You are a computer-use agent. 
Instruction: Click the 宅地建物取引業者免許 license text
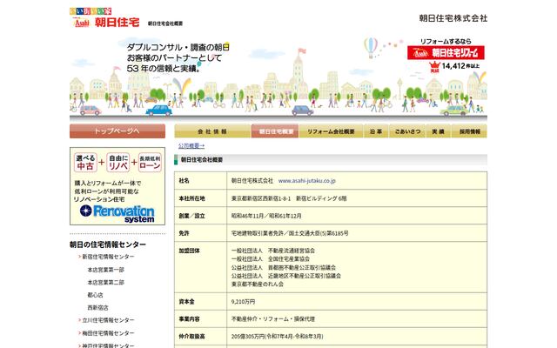(x=290, y=233)
